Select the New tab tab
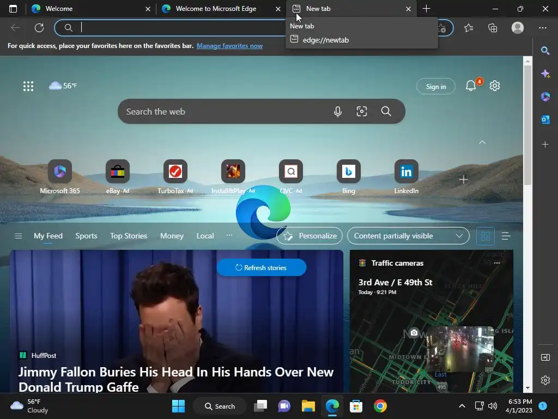 pos(351,9)
